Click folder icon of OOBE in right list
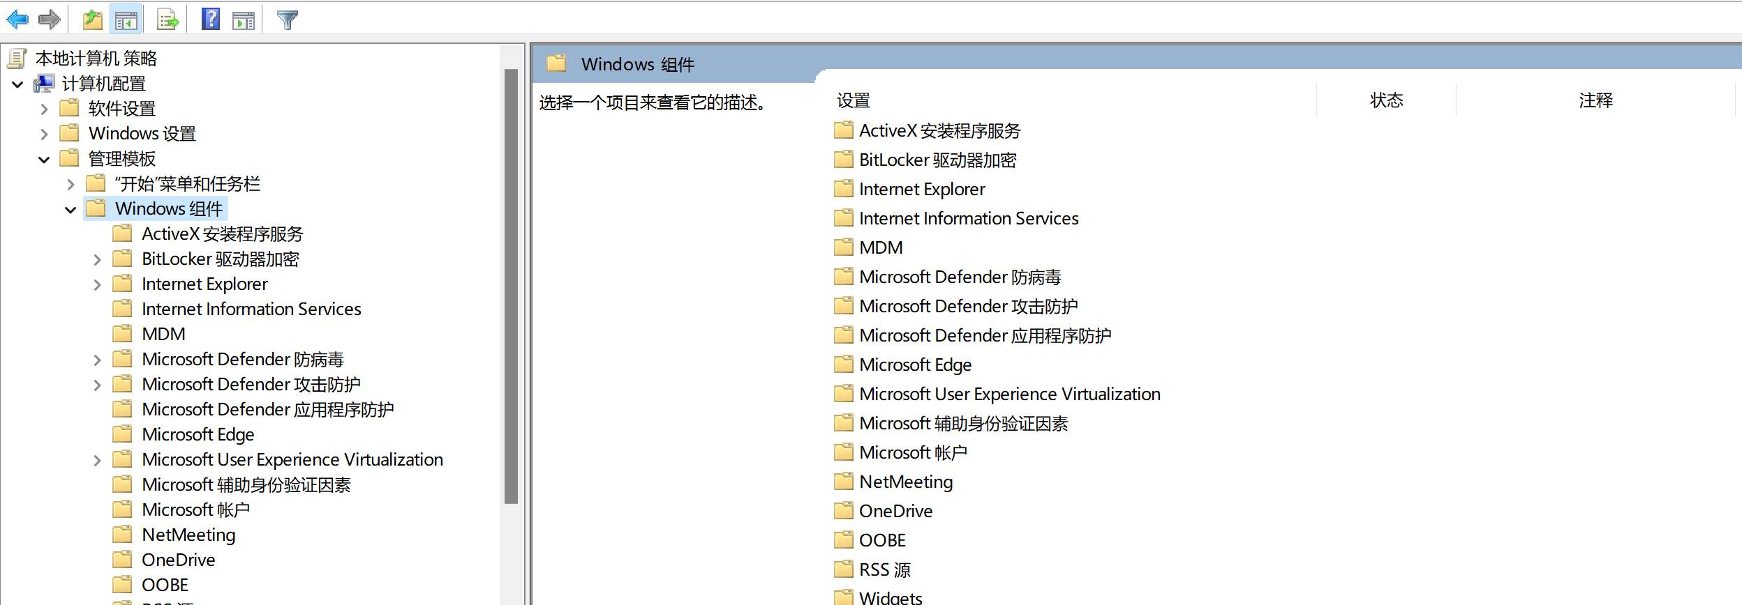The image size is (1742, 605). pyautogui.click(x=844, y=540)
